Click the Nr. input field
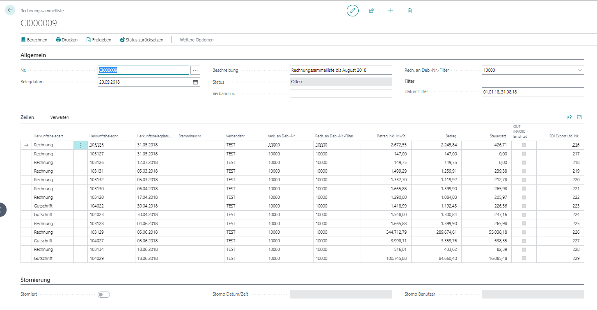Screen dimensions: 597x310 click(143, 70)
